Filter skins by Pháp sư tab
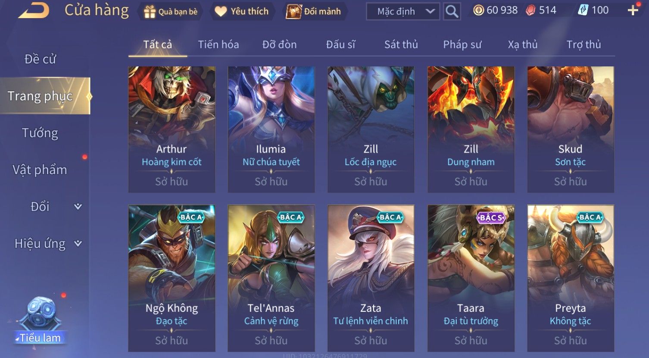The width and height of the screenshot is (649, 358). 462,44
